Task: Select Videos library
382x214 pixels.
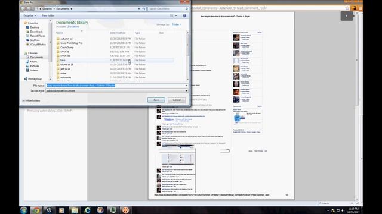Action: 34,70
